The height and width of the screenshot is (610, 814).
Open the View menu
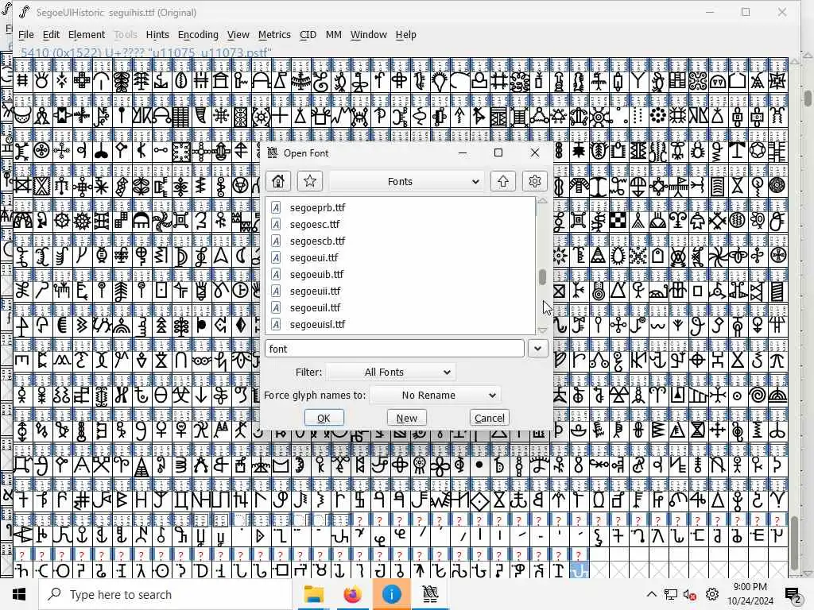[238, 35]
